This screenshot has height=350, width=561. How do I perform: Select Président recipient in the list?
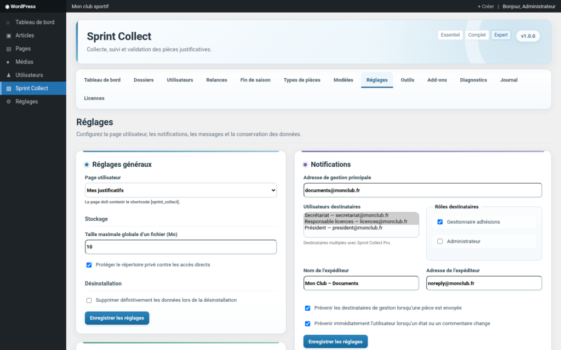pyautogui.click(x=361, y=228)
